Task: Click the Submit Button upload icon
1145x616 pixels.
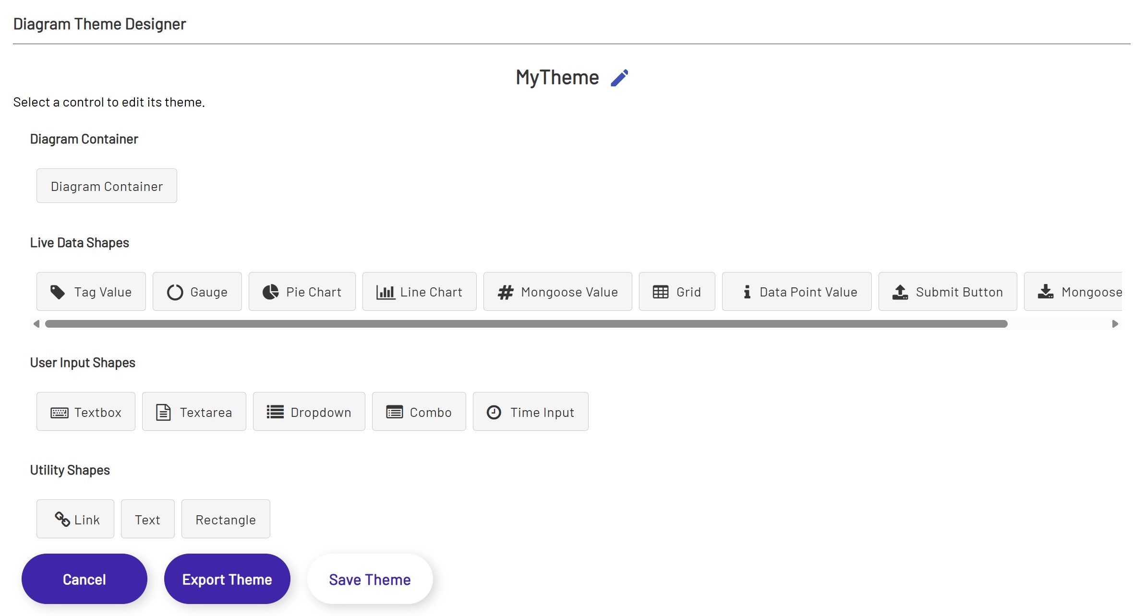Action: coord(900,291)
